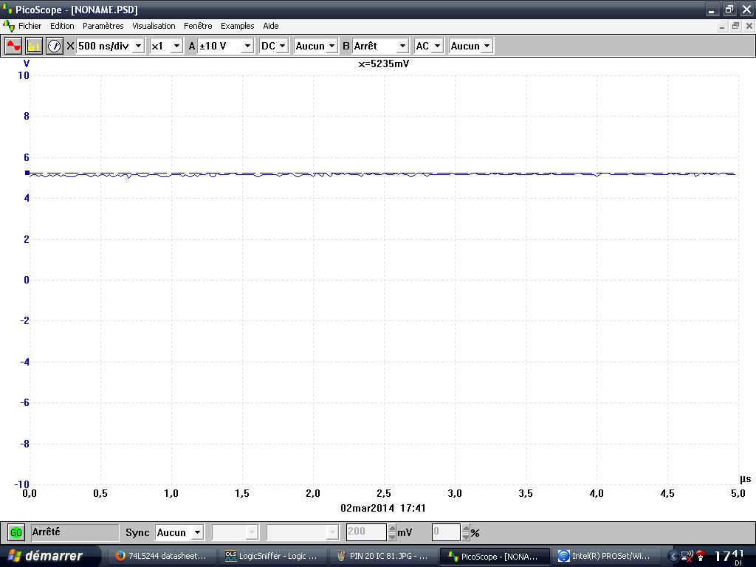Open the Edition menu
The width and height of the screenshot is (756, 567).
point(62,26)
